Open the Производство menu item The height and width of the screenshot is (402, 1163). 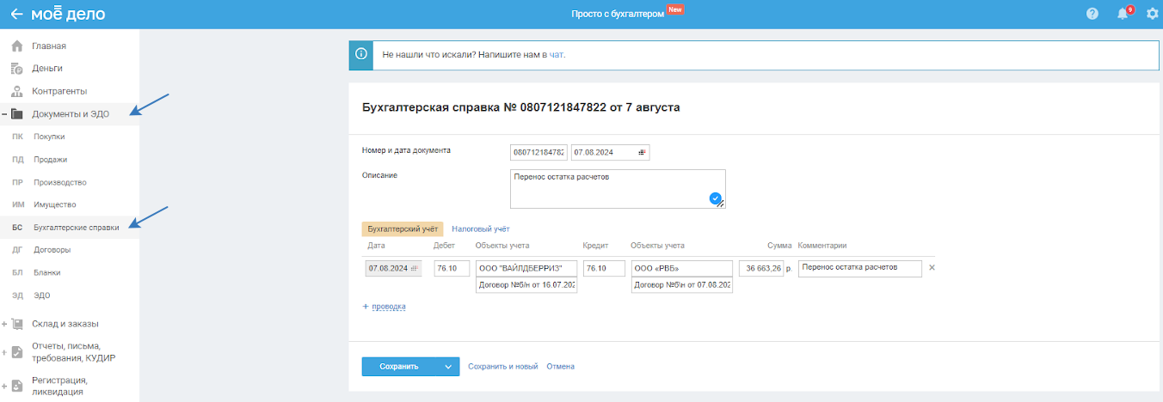pyautogui.click(x=60, y=182)
